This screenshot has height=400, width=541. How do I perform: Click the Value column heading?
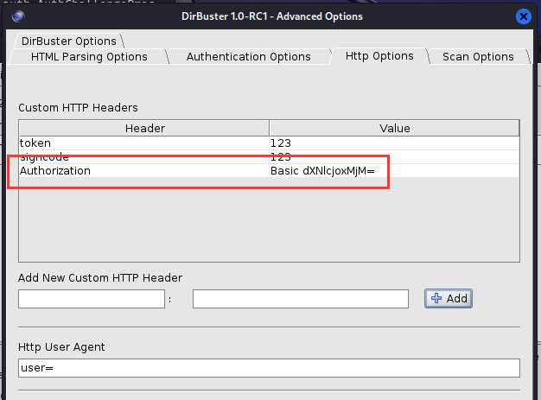click(x=394, y=128)
